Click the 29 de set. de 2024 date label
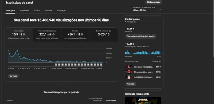The width and height of the screenshot is (214, 104). pos(40,69)
